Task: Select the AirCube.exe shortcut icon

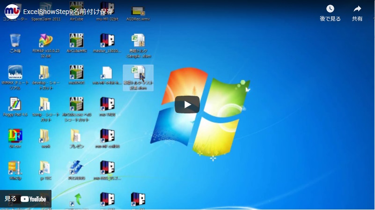Action: pos(76,109)
